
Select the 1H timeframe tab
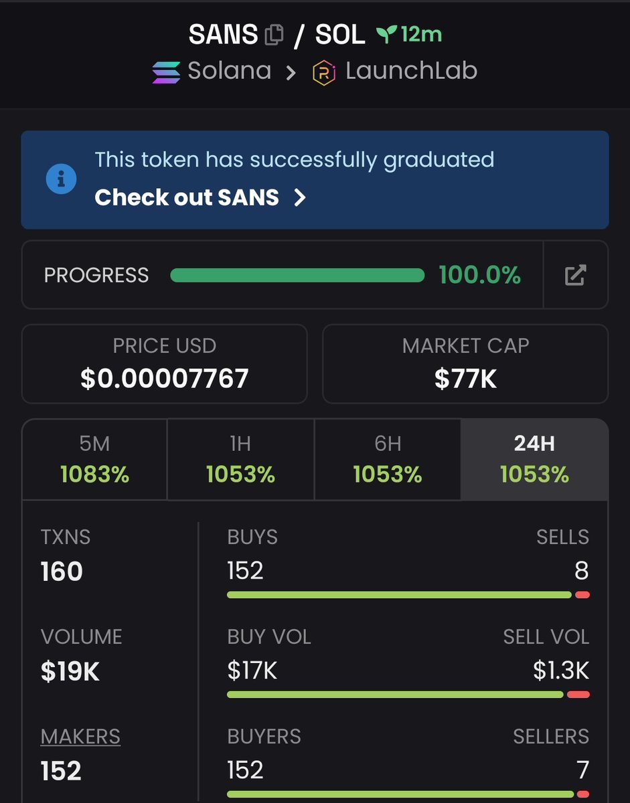[x=240, y=460]
